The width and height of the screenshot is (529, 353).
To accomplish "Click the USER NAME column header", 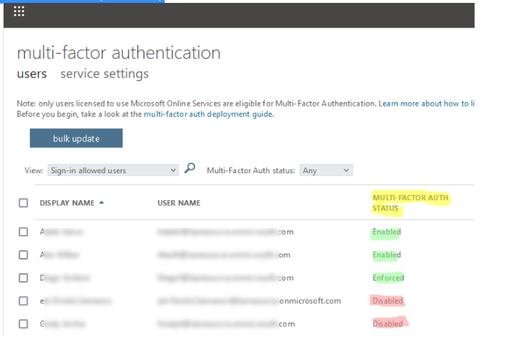I will (179, 203).
